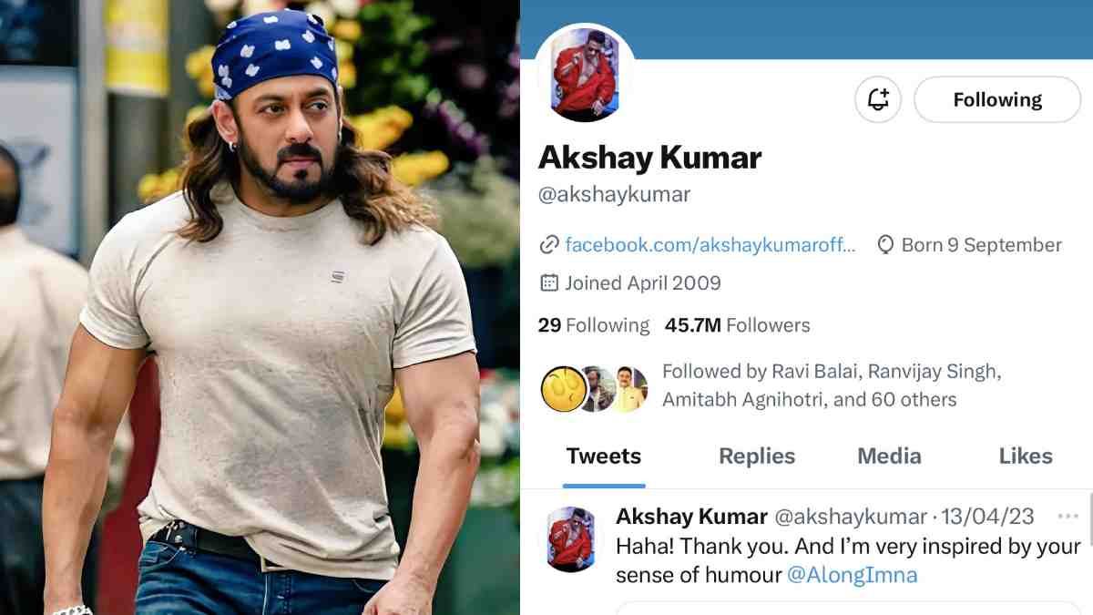Click the birthday balloon icon
Screen dimensions: 1093x615
tap(884, 245)
